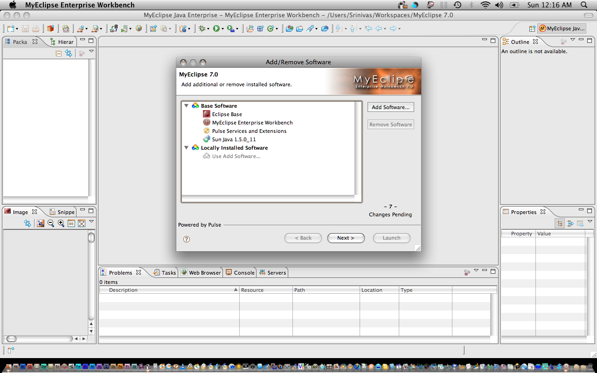Viewport: 597px width, 373px height.
Task: Open the External Tools dropdown arrow
Action: click(237, 29)
